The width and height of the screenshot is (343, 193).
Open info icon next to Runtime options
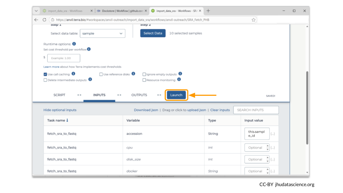(74, 44)
